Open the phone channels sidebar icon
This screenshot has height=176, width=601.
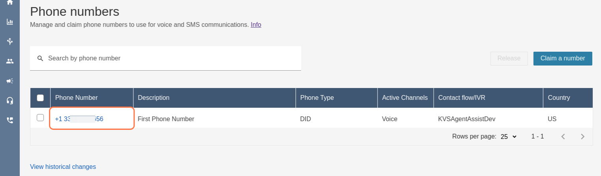(10, 120)
